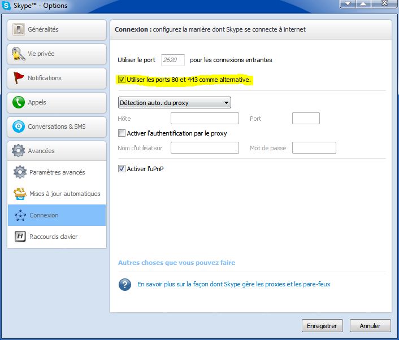Click the Mot de passe field
The image size is (399, 340).
click(314, 148)
